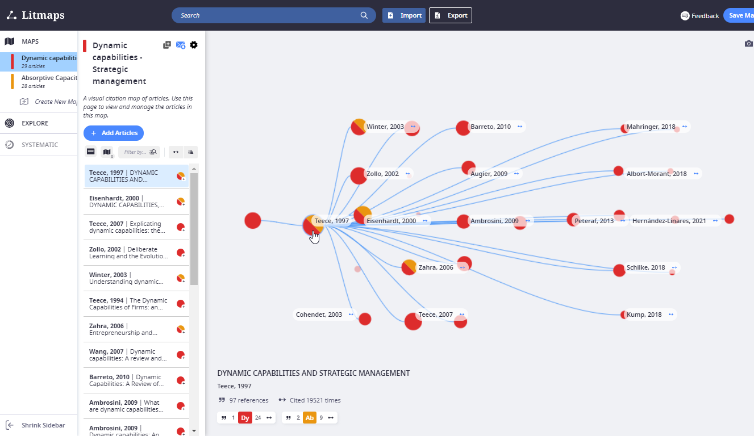The image size is (754, 436).
Task: Open the EXPLORE section
Action: point(26,123)
